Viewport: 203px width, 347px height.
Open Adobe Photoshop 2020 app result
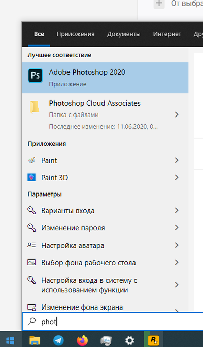105,78
